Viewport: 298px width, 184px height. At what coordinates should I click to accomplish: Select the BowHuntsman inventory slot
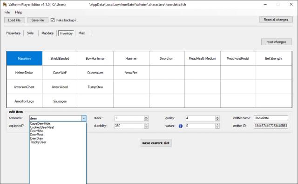pos(95,58)
